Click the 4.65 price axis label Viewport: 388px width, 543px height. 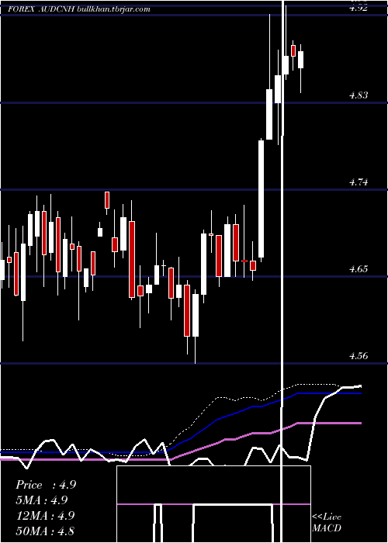(359, 268)
